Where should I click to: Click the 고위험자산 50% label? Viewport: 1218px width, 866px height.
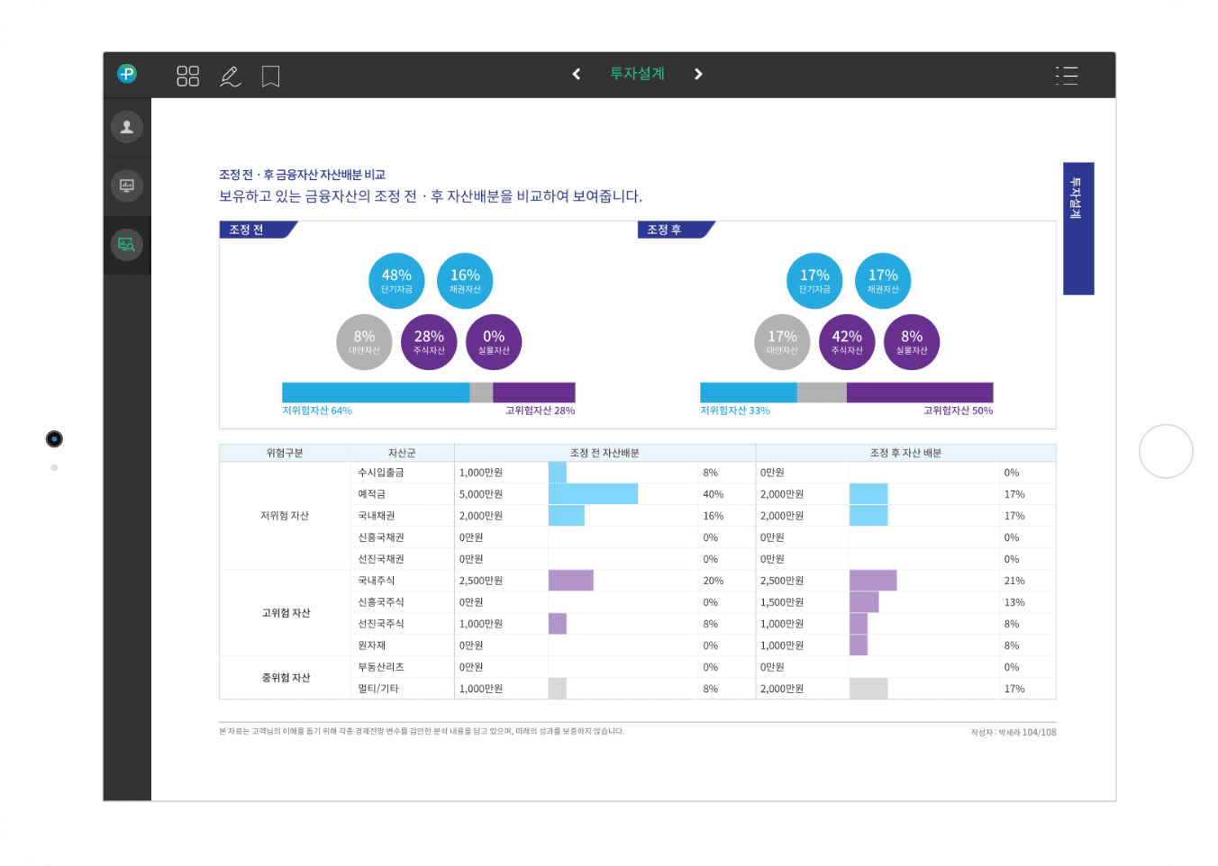click(x=958, y=410)
